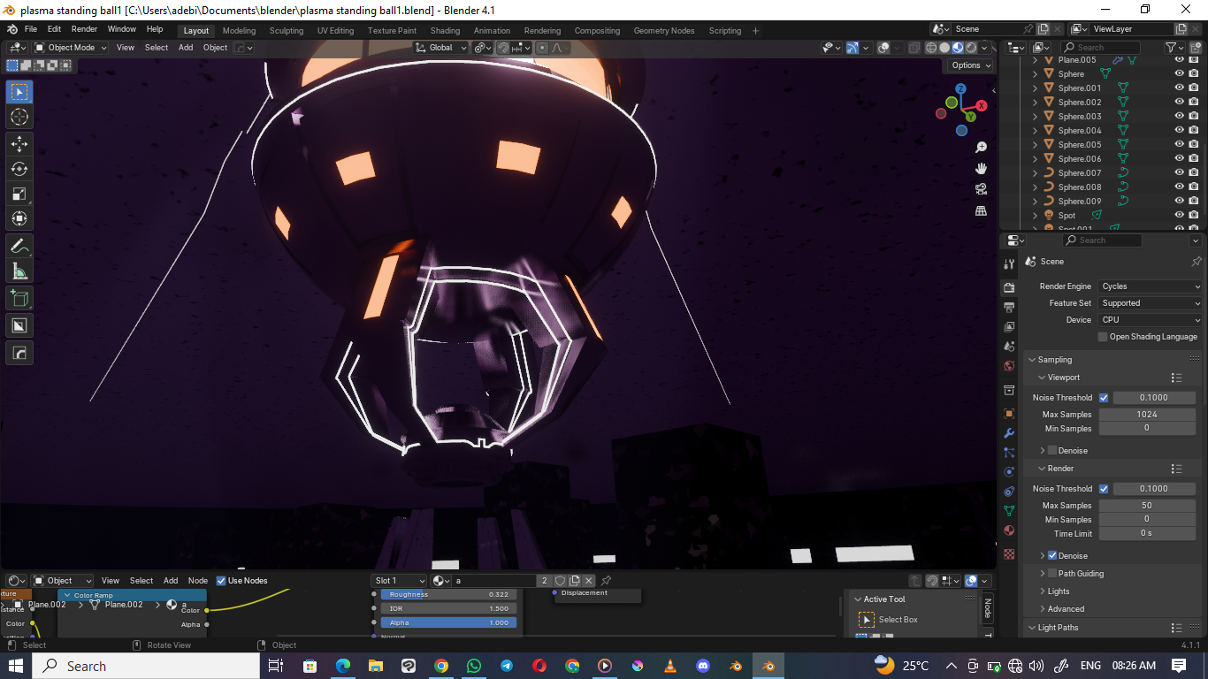
Task: Click the add workspace plus button
Action: 755,30
